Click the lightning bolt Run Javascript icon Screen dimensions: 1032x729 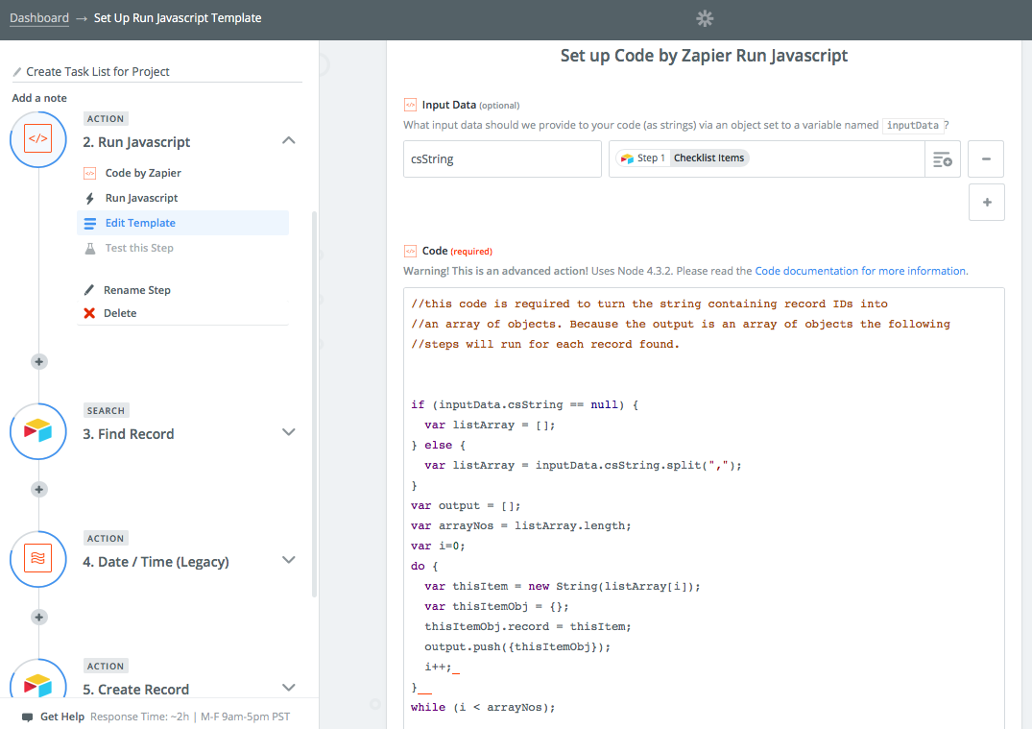coord(90,198)
